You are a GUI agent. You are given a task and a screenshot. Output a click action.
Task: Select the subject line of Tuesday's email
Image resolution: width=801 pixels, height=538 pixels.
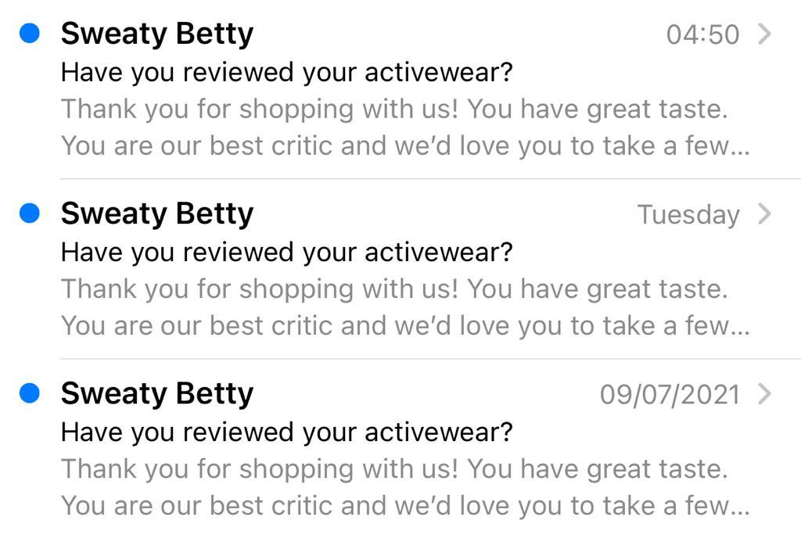coord(286,253)
